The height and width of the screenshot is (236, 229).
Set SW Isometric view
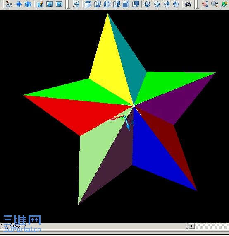[x=147, y=4]
